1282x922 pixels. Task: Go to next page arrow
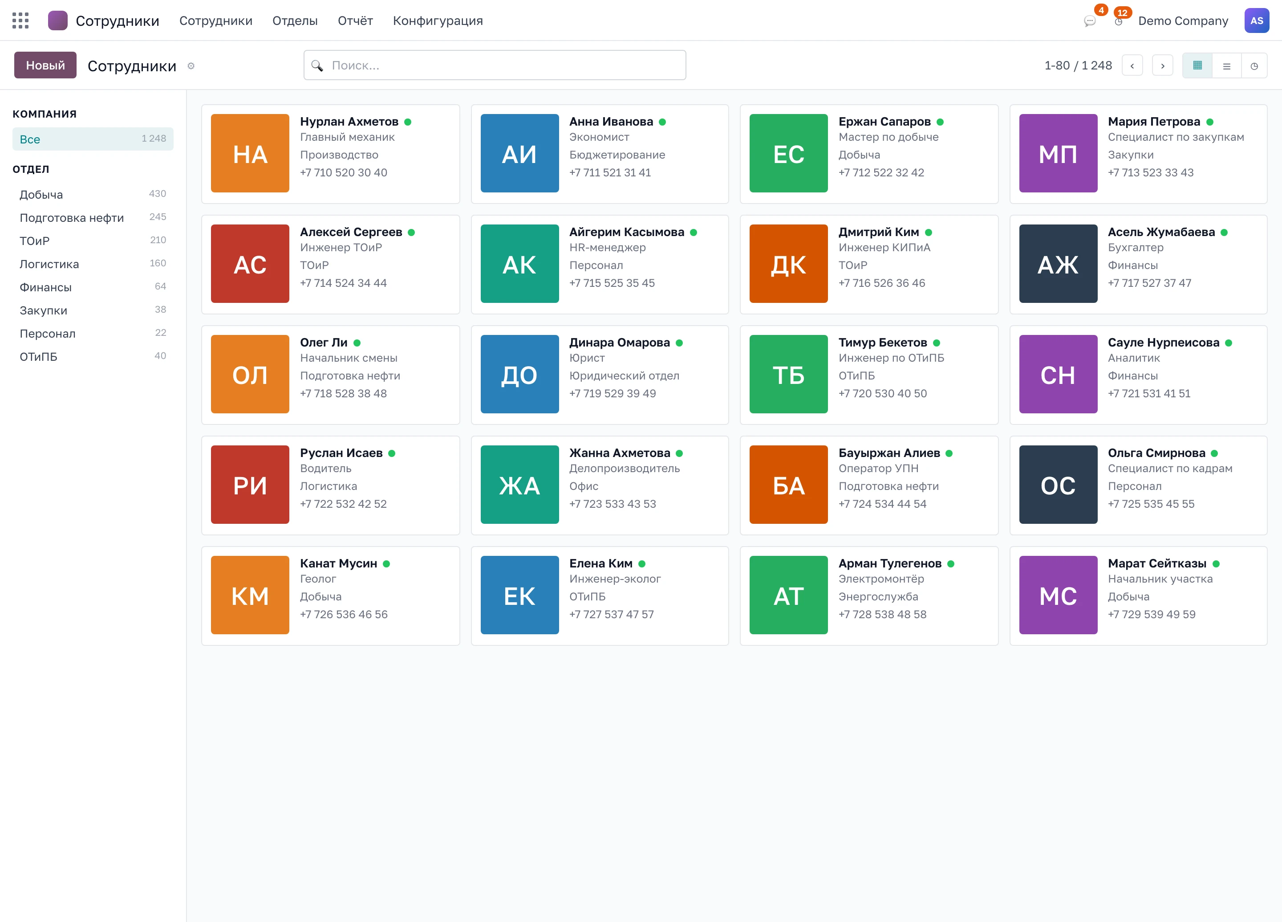point(1162,65)
